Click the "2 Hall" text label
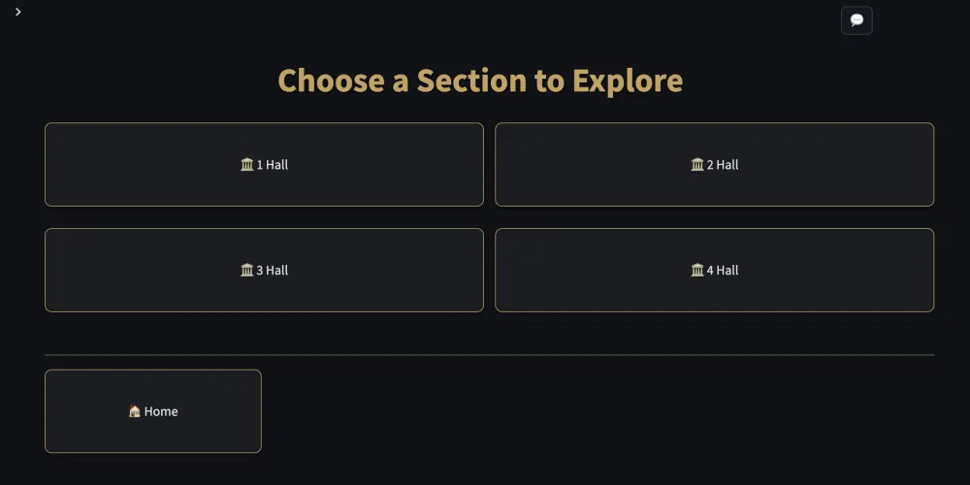This screenshot has width=970, height=485. click(x=723, y=165)
